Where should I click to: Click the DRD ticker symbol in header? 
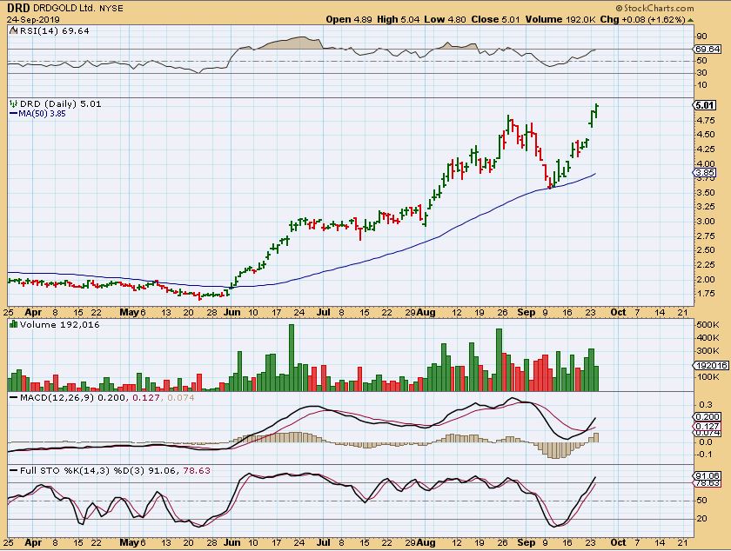coord(18,8)
